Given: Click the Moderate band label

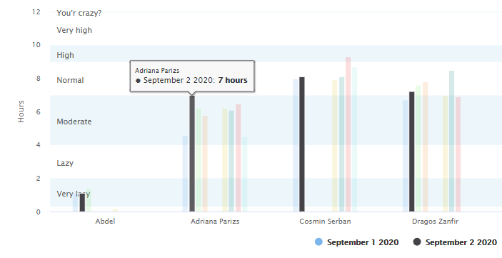Looking at the screenshot, I should (x=74, y=121).
